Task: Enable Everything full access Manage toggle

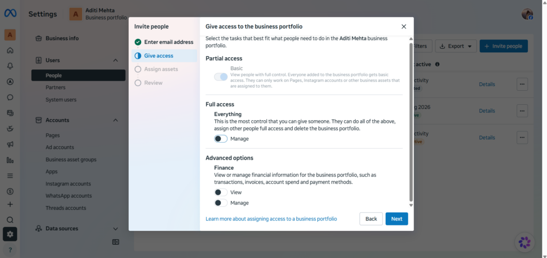Action: pos(221,139)
